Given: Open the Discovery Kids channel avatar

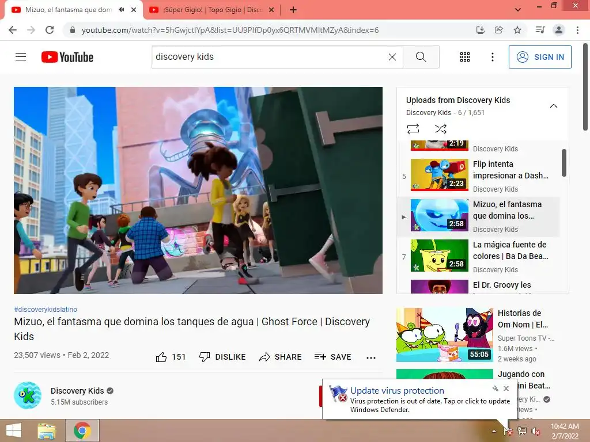Looking at the screenshot, I should (x=28, y=395).
